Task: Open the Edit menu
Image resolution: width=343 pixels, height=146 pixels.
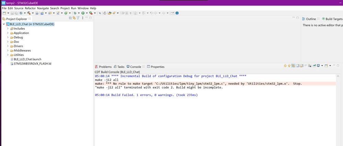Action: click(10, 8)
